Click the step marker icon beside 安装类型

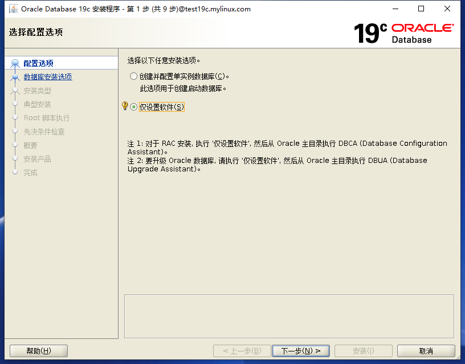click(15, 90)
